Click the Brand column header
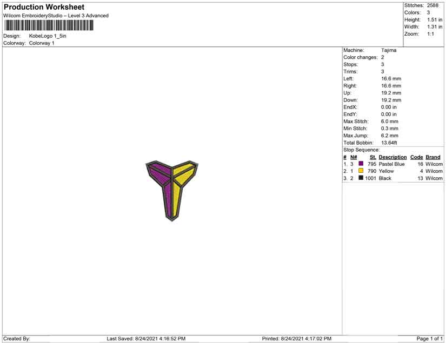The image size is (446, 343). (x=433, y=157)
